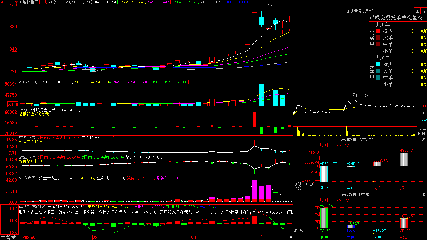Click the AI研究度2(10) indicator label

(x=32, y=206)
